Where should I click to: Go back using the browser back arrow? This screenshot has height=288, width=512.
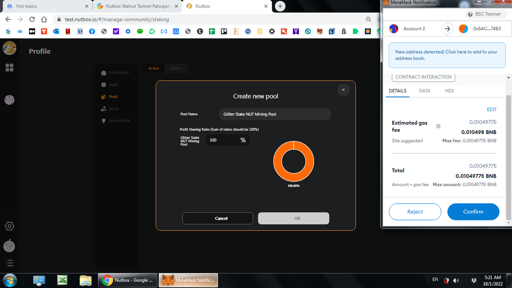click(8, 19)
